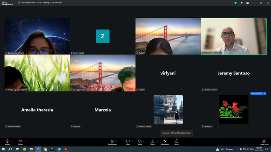
Task: Open the notification center icon
Action: tap(266, 149)
